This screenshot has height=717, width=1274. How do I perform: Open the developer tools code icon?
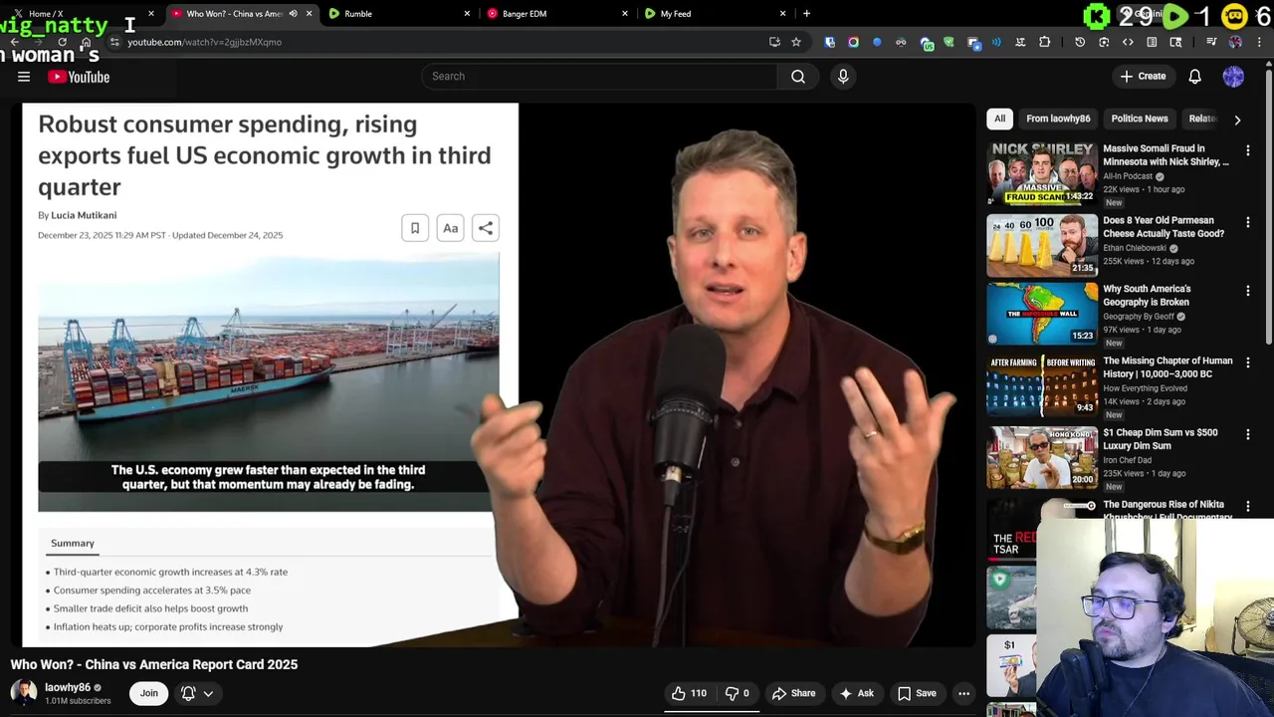point(1128,42)
